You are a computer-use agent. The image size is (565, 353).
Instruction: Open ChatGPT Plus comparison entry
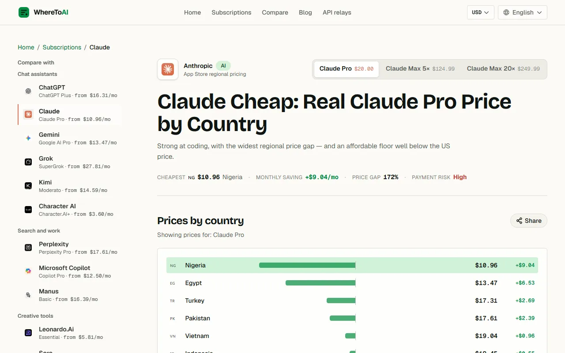70,91
